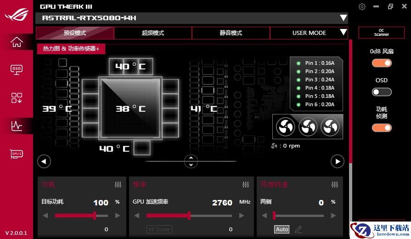Click the Pin 4 : 0.18A reading
The height and width of the screenshot is (239, 411).
(x=320, y=88)
